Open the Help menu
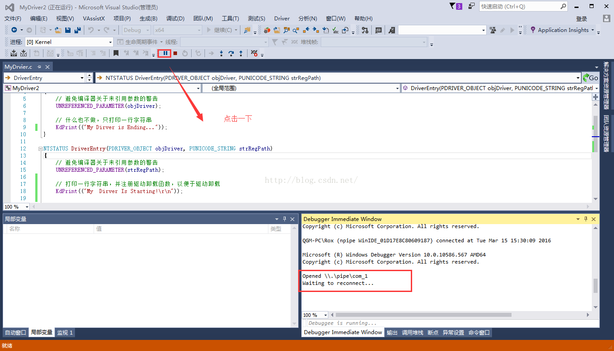 (363, 19)
